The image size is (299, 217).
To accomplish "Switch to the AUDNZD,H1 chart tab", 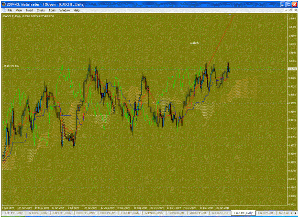I will (x=220, y=213).
